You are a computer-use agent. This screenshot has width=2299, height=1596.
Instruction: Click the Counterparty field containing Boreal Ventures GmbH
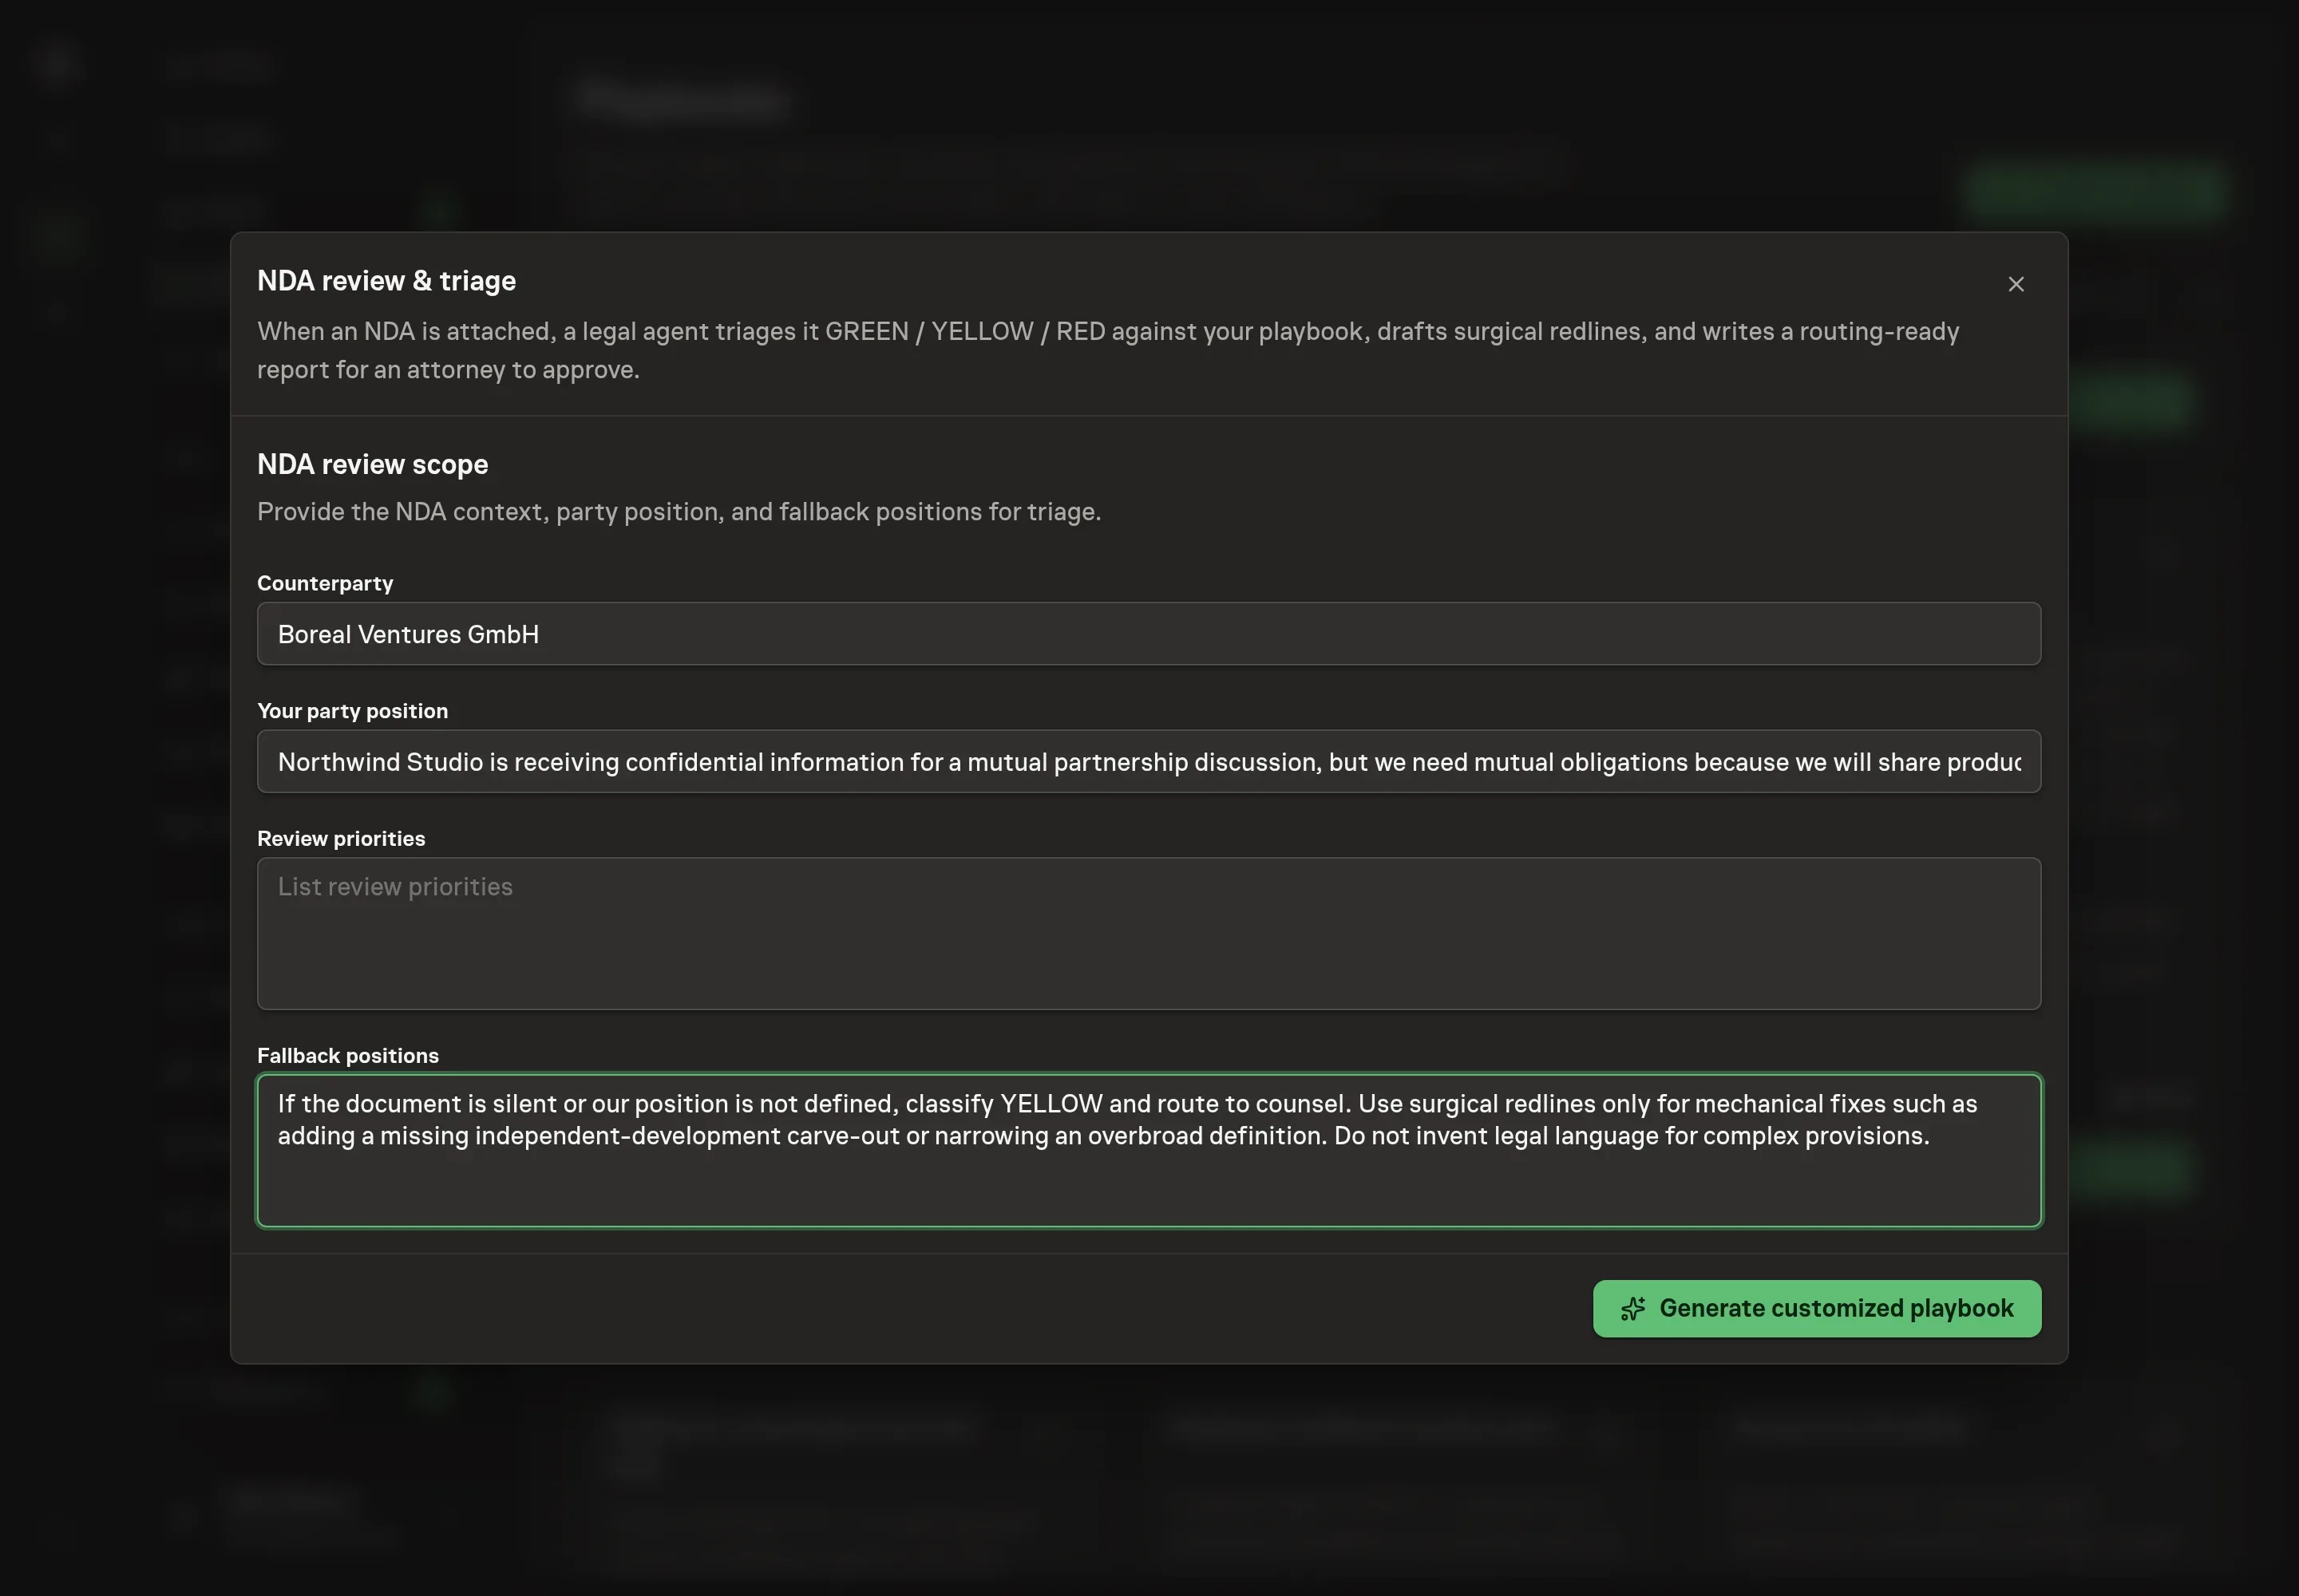(x=1149, y=634)
